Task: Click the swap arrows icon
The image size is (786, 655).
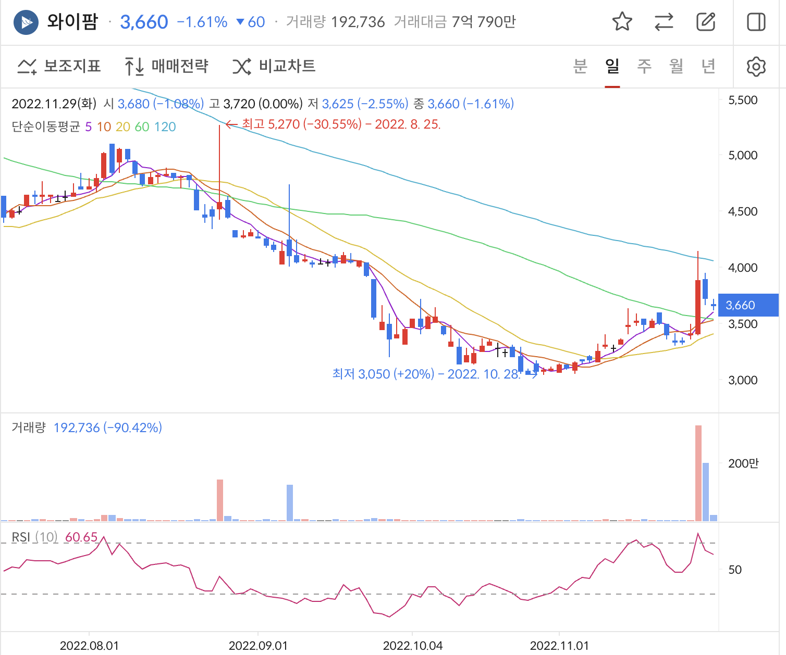Action: [664, 22]
